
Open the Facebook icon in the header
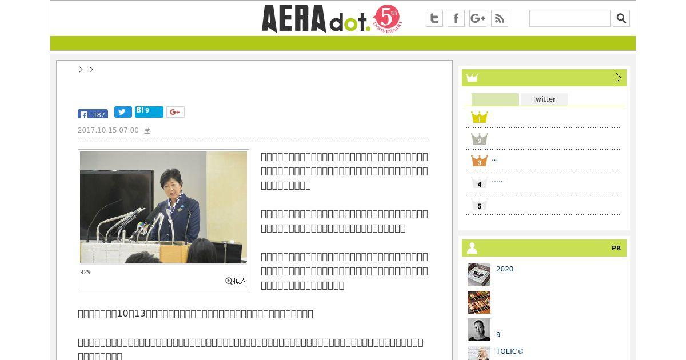[x=456, y=18]
